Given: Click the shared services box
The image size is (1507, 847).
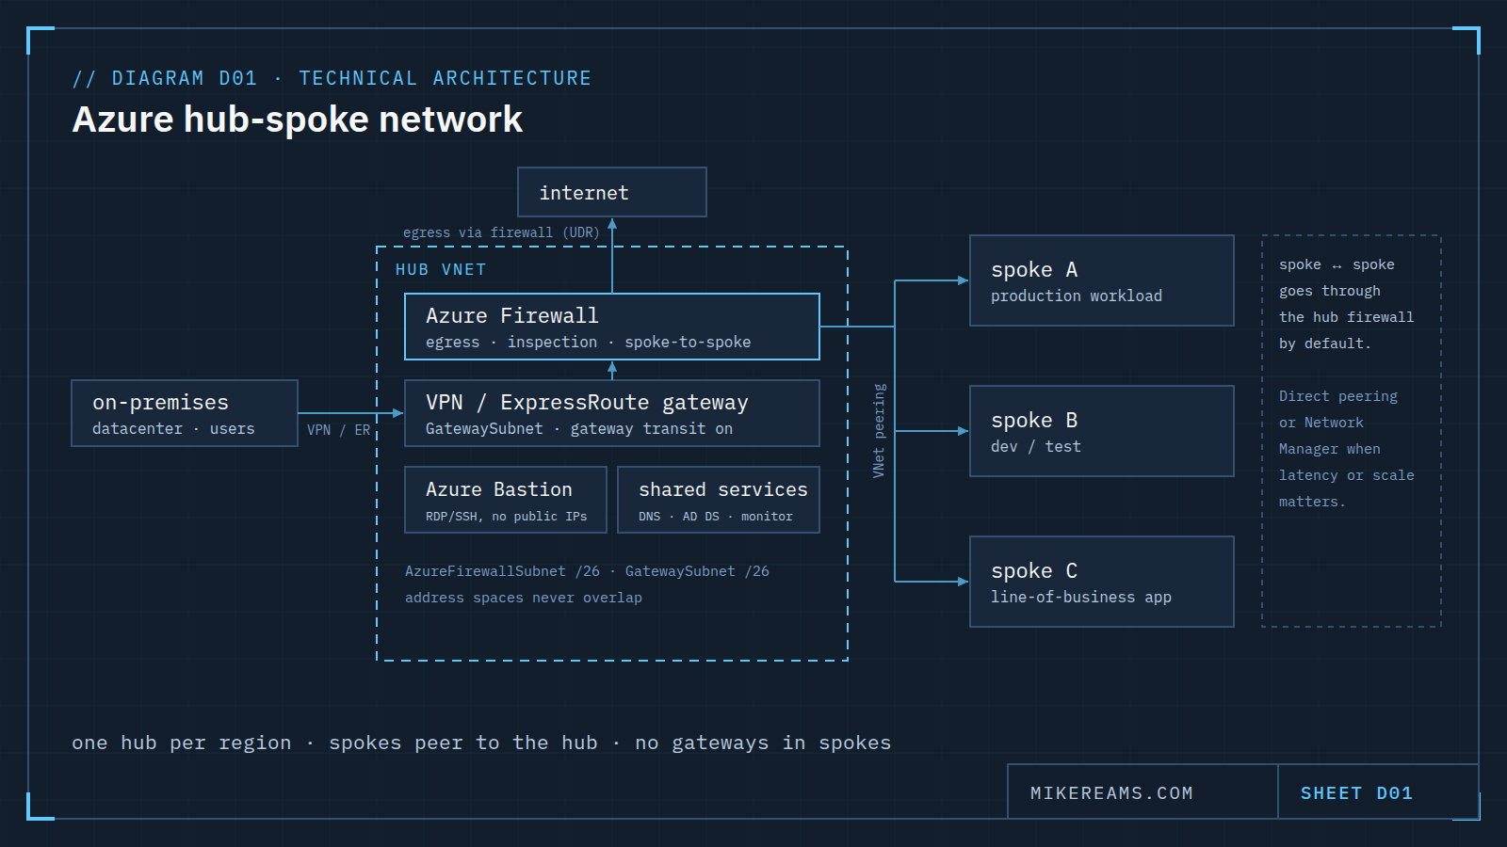Looking at the screenshot, I should (x=719, y=500).
